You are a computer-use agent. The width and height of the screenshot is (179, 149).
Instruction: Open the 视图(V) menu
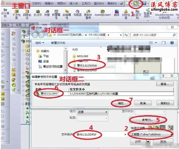click(61, 3)
